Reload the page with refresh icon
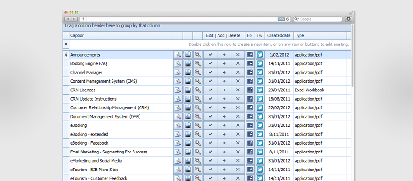413x181 pixels. click(288, 19)
